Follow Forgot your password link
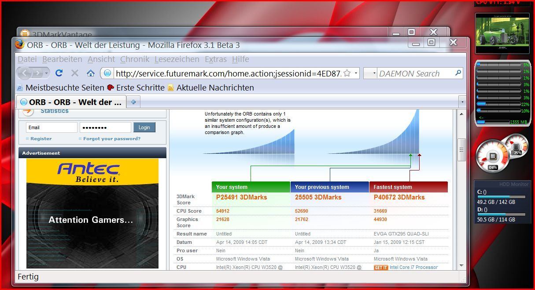The height and width of the screenshot is (290, 535). [112, 138]
